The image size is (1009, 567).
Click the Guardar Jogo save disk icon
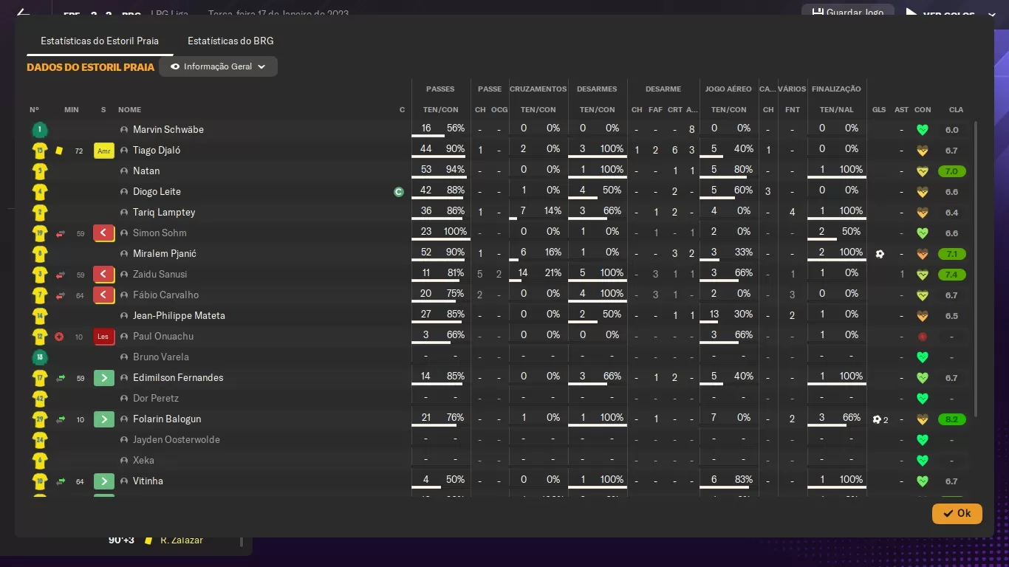[818, 13]
